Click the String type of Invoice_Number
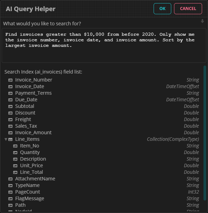The width and height of the screenshot is (208, 213). [x=193, y=80]
